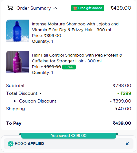
Task: Click the green BOGO coupon badge icon
Action: pyautogui.click(x=11, y=144)
